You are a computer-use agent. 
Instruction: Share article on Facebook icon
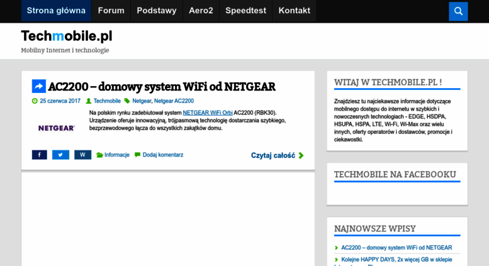(39, 155)
